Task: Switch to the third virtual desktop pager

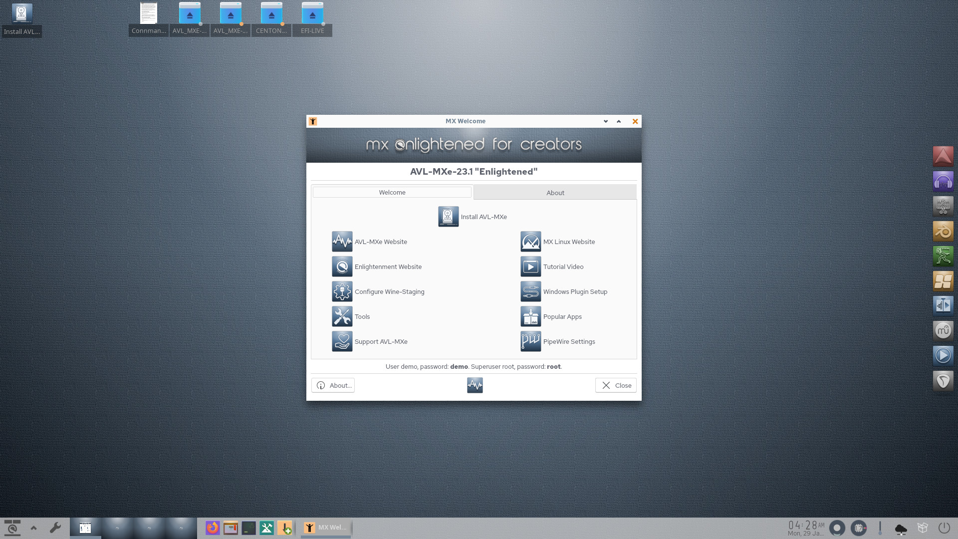Action: coord(149,528)
